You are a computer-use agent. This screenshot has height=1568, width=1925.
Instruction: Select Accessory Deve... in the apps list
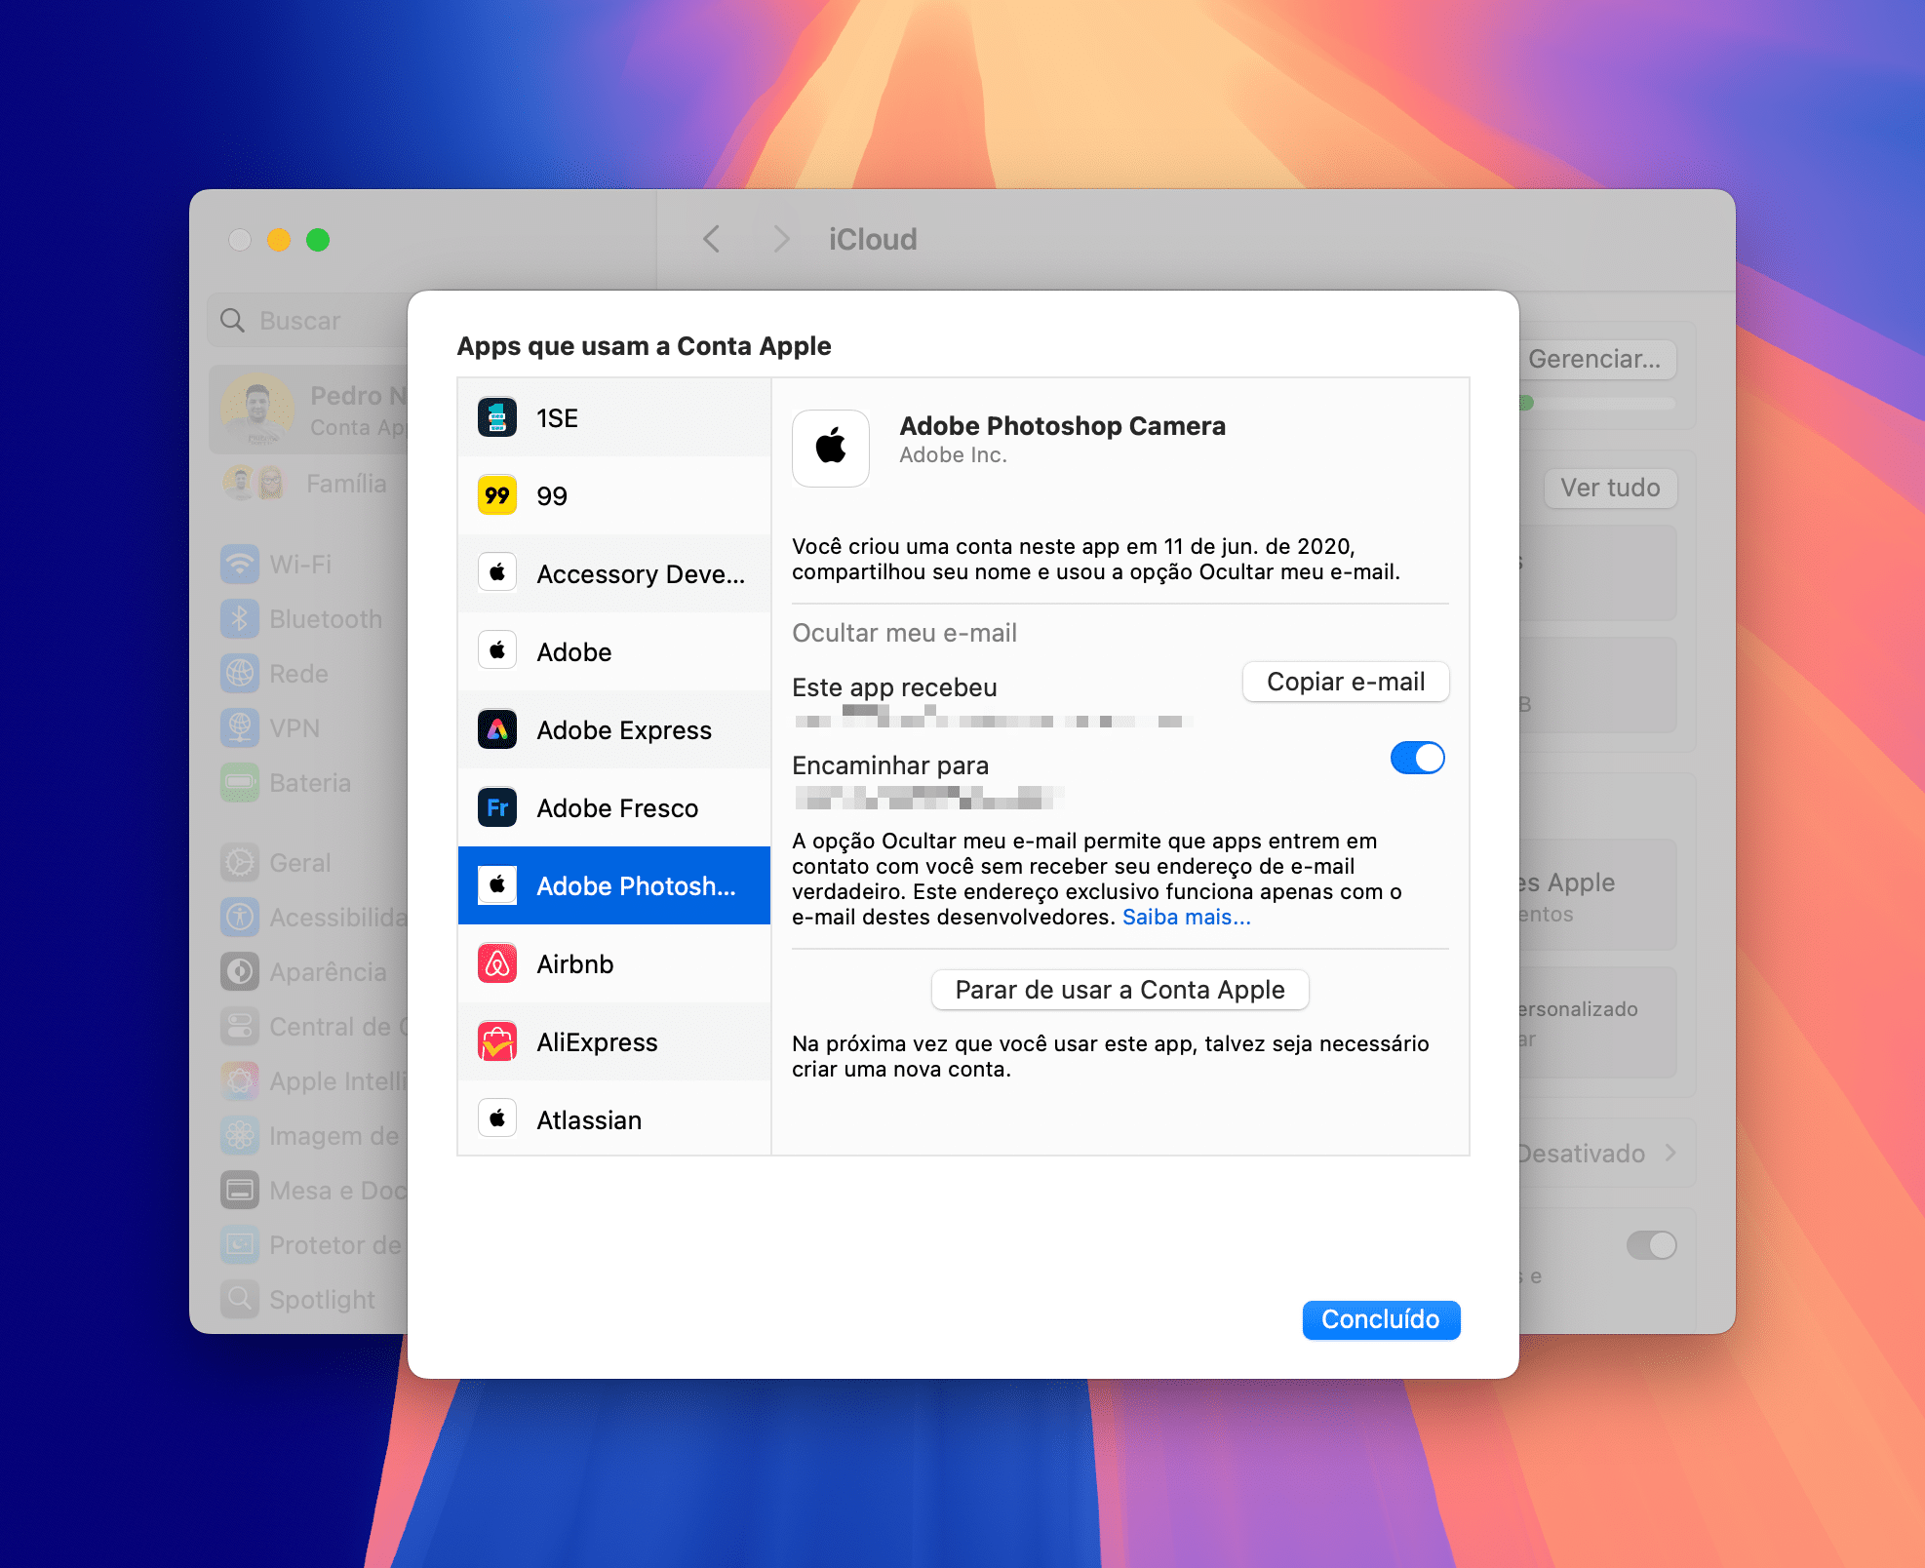[614, 573]
